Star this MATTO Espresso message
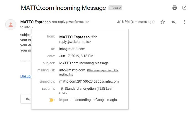Image resolution: width=191 pixels, height=137 pixels. 162,22
